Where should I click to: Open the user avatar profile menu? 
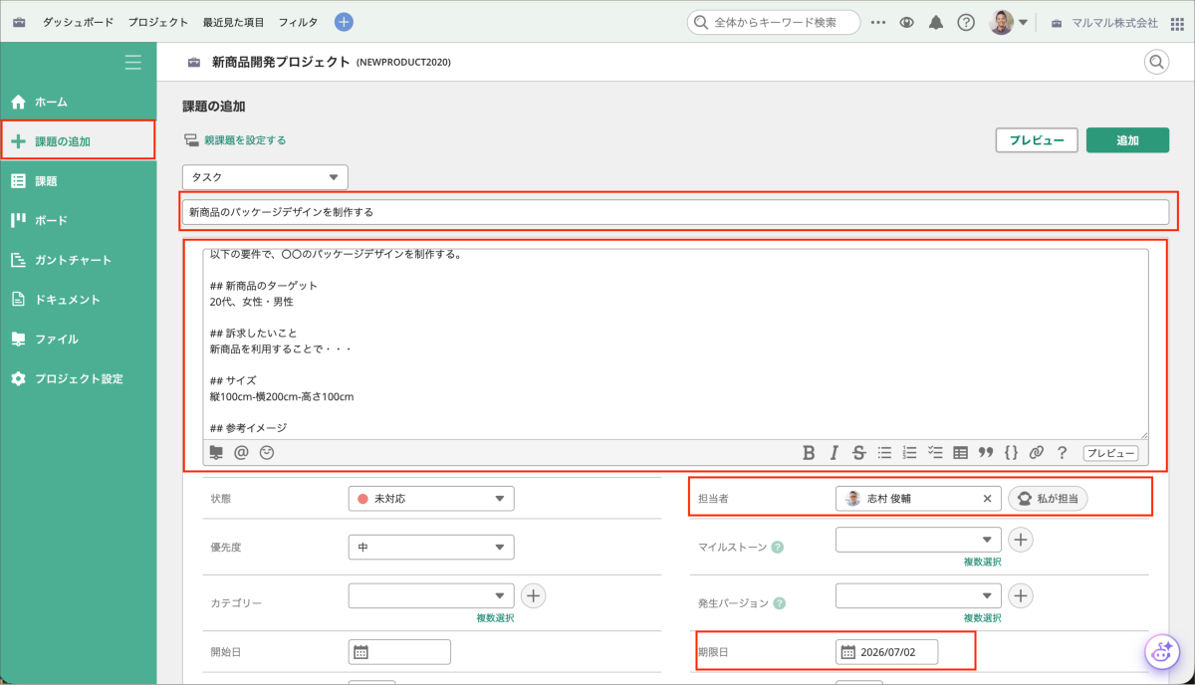(x=1009, y=22)
